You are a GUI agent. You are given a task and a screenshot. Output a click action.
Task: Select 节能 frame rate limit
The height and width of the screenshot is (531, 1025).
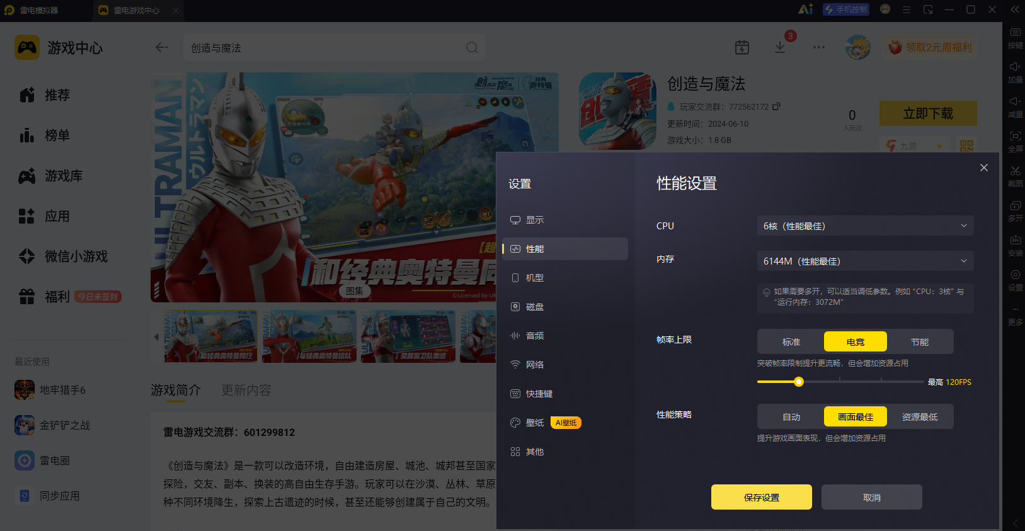[x=920, y=341]
